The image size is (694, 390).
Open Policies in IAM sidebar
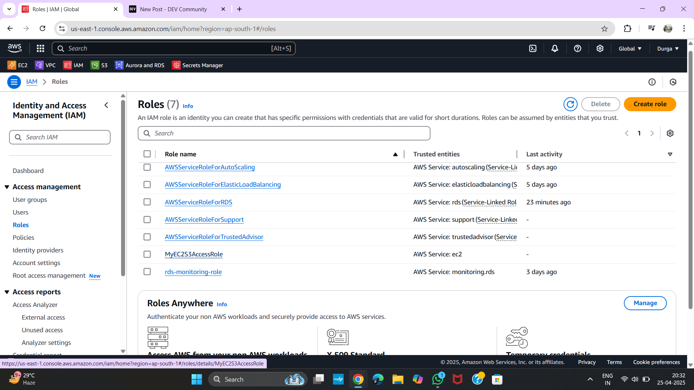tap(23, 238)
